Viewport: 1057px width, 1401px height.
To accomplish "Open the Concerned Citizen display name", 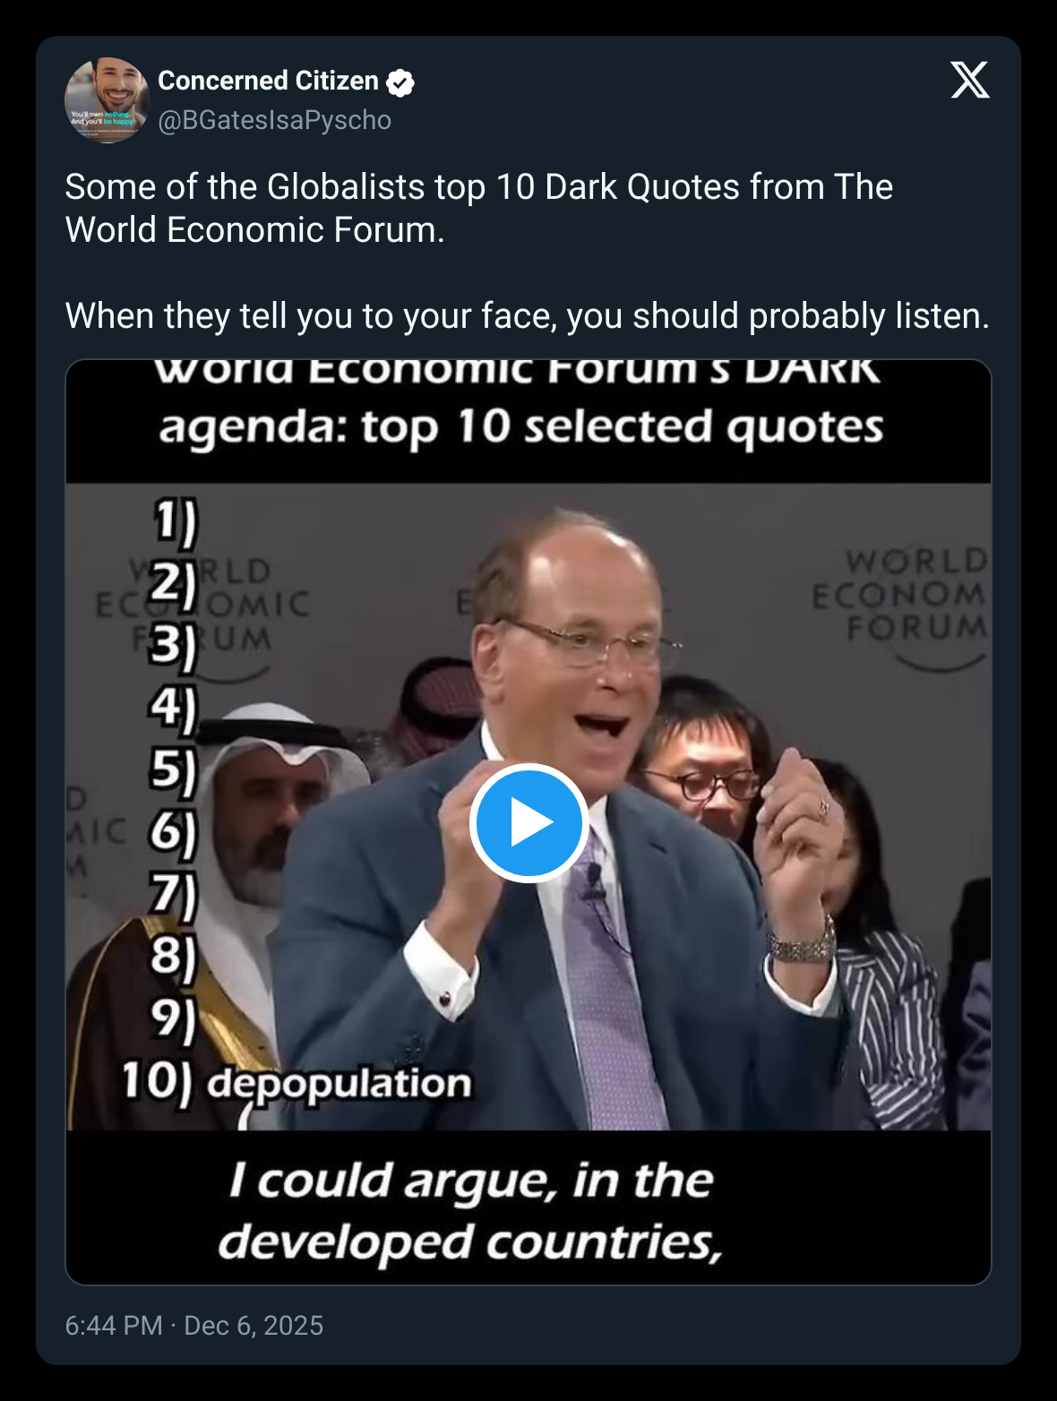I will tap(268, 81).
